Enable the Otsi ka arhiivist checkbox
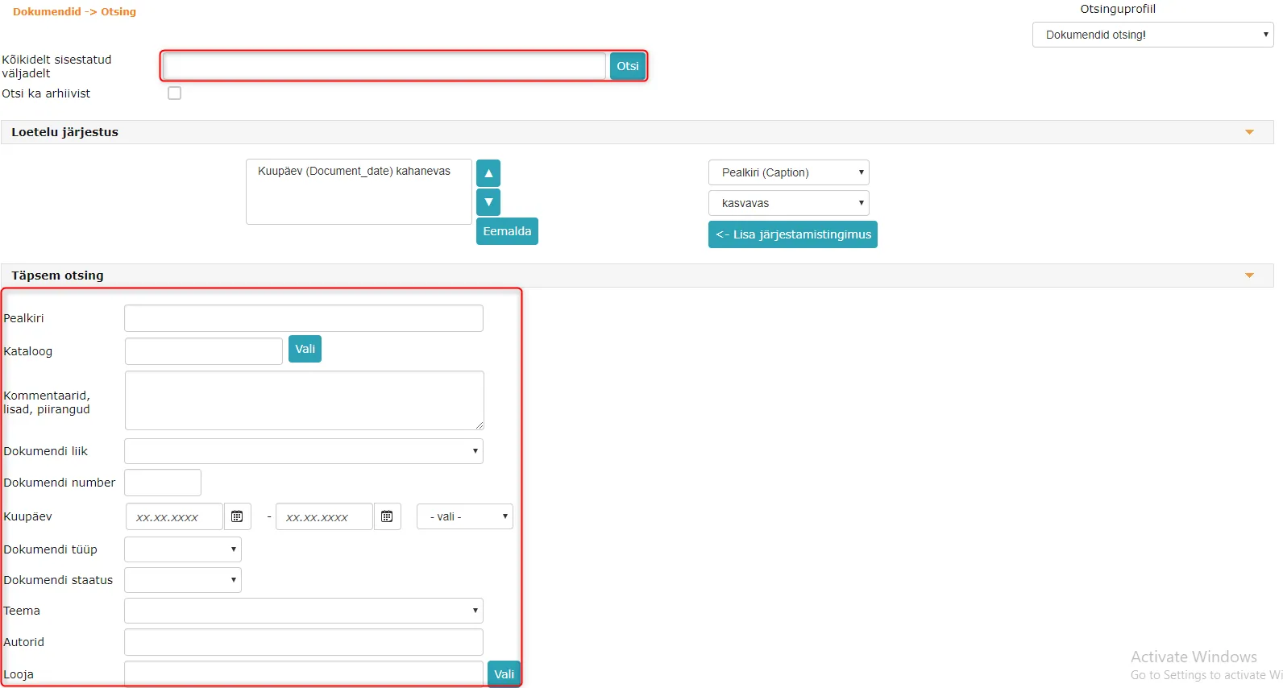The height and width of the screenshot is (688, 1283). 174,93
